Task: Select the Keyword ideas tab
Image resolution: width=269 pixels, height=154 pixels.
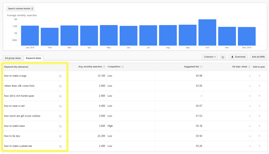Action: point(34,58)
